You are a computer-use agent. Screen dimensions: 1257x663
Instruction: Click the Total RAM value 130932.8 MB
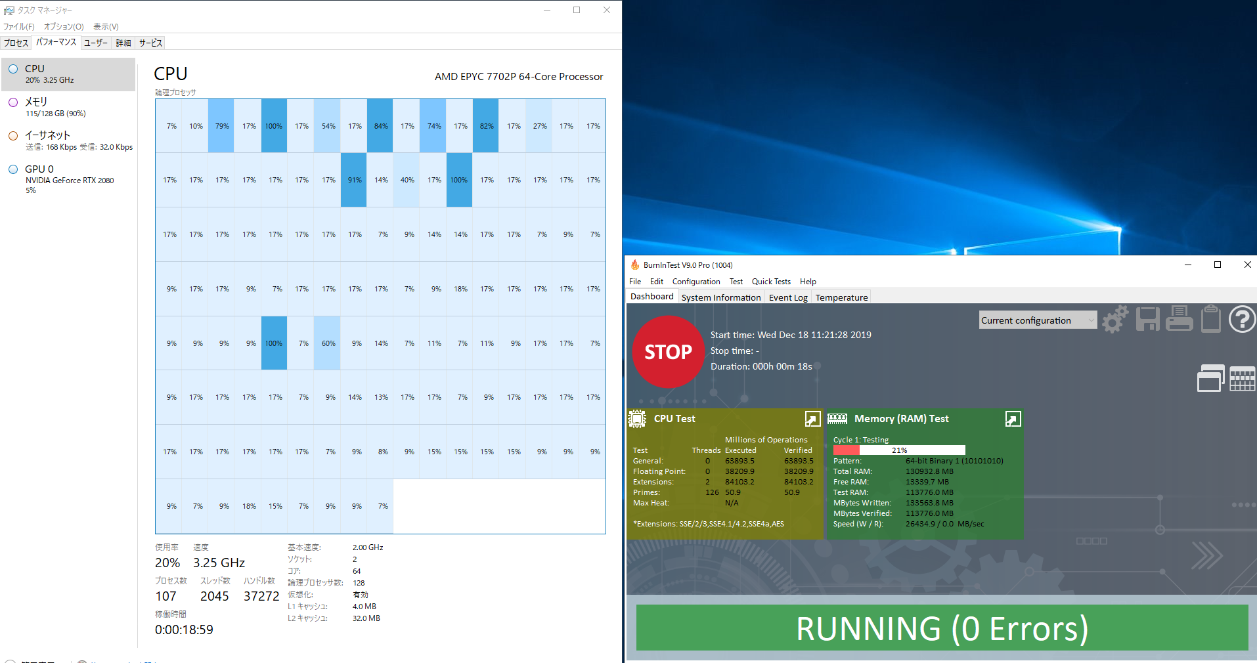click(929, 471)
